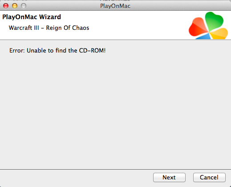Close the PlayOnMac window with red button
231x187 pixels.
6,6
